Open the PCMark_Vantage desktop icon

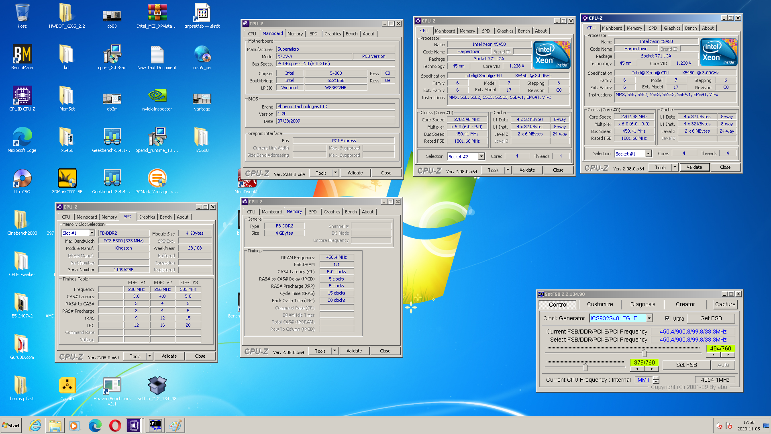pos(157,181)
